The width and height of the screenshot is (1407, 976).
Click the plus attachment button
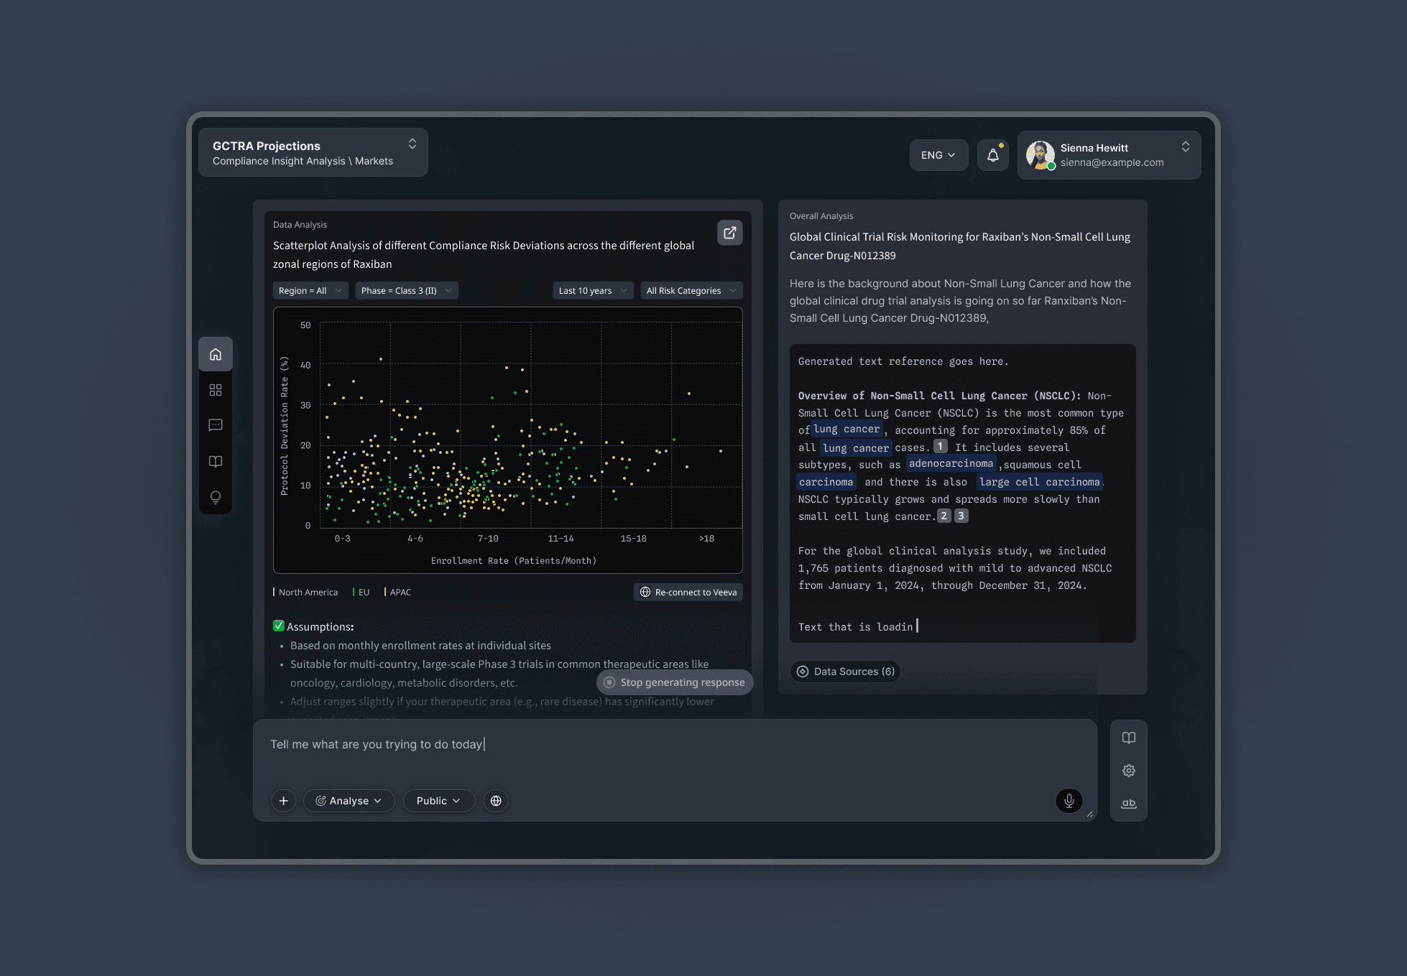point(284,801)
